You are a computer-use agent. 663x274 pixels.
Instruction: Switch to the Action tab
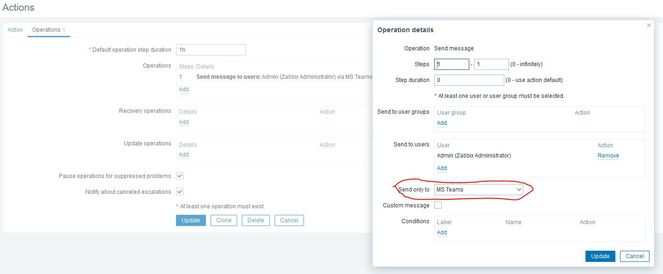(x=15, y=30)
